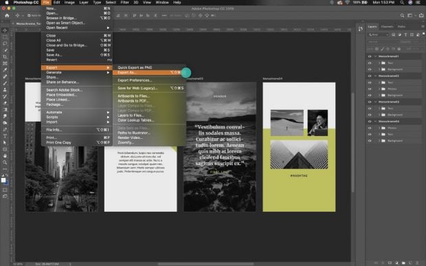Screen dimensions: 426x266
Task: Select the Hand tool
Action: click(5, 156)
